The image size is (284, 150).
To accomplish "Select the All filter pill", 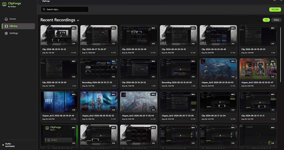I will [x=266, y=20].
